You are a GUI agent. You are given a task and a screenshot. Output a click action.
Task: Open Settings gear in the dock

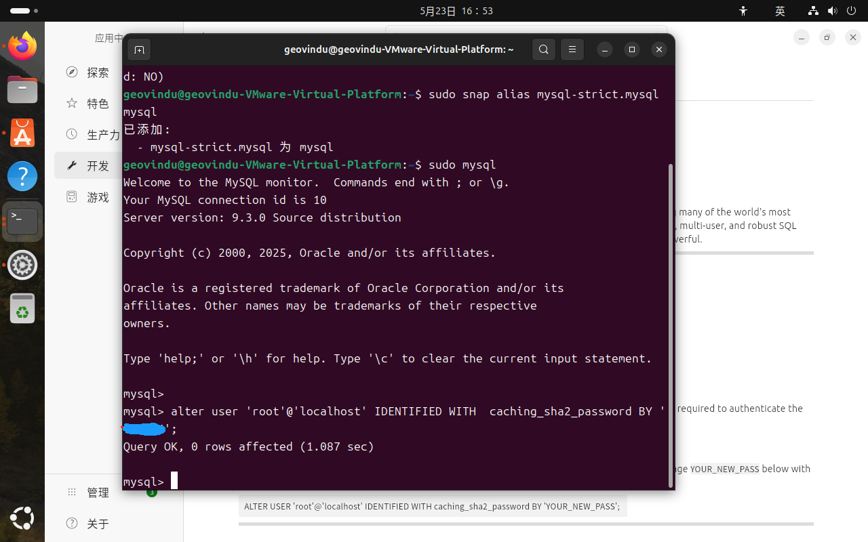click(x=22, y=265)
